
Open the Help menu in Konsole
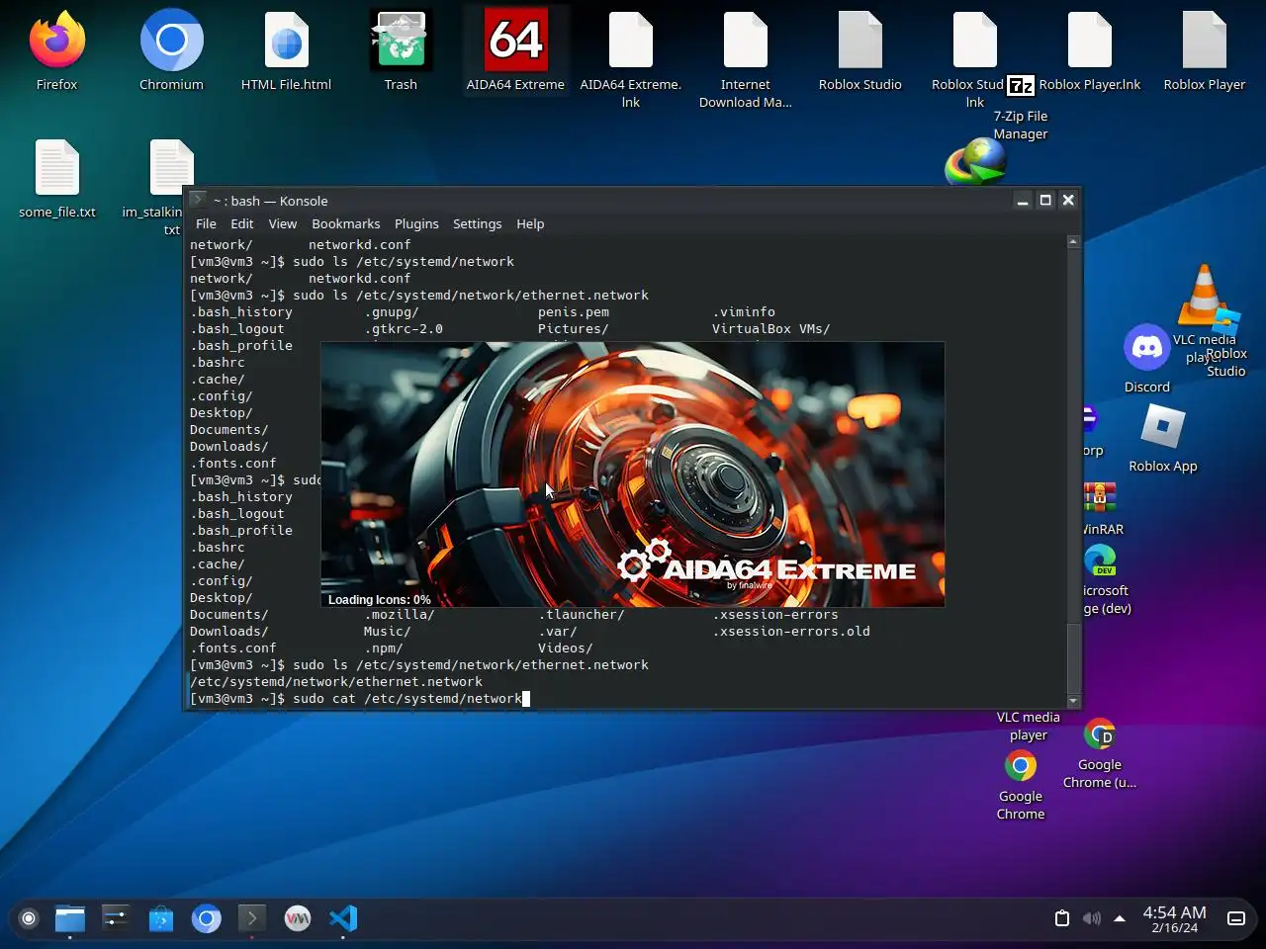click(x=530, y=223)
